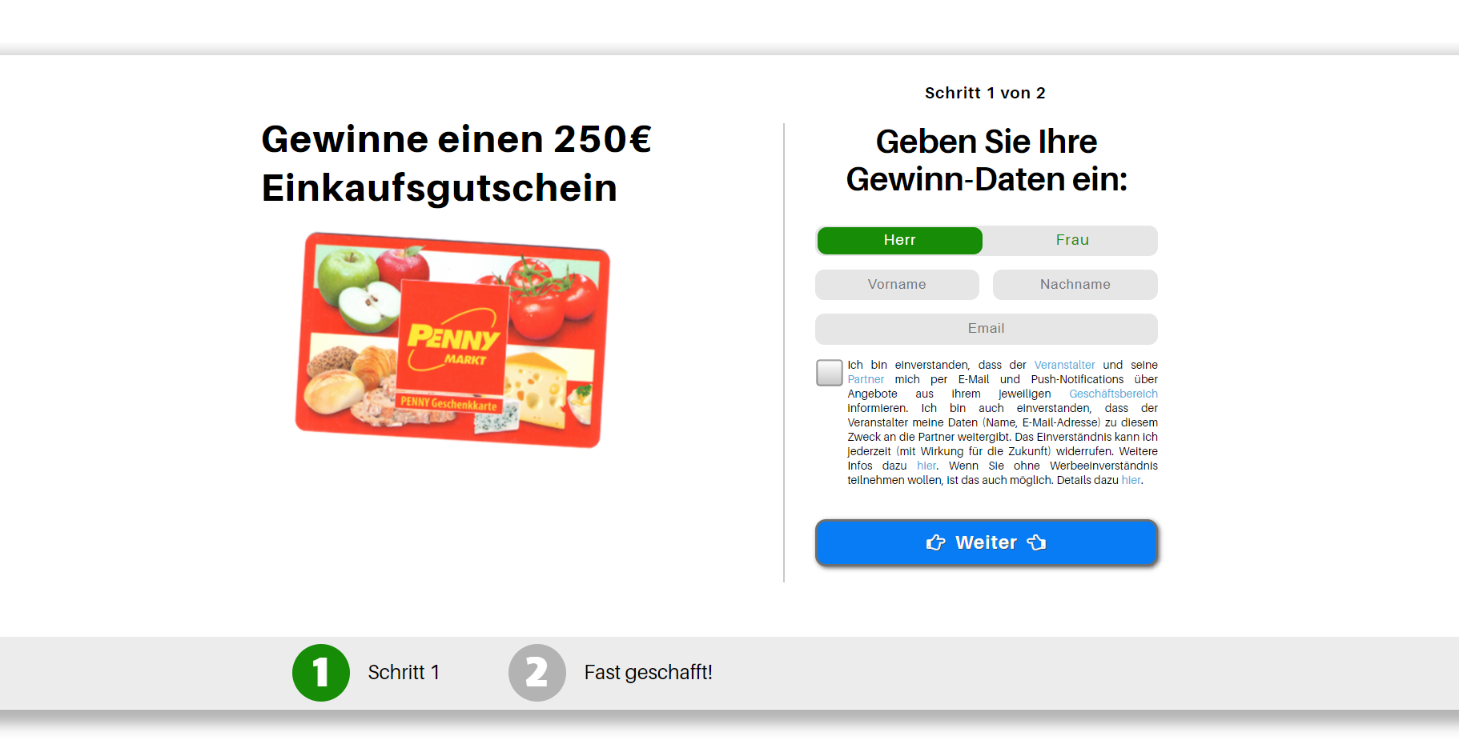Screen dimensions: 1459x744
Task: Click the PENNY Geschenkkarte image
Action: coord(452,340)
